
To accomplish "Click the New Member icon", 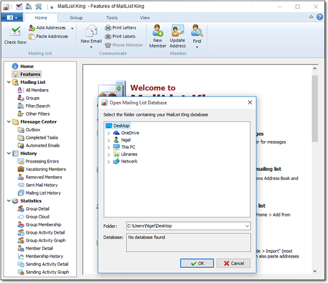I will pyautogui.click(x=157, y=30).
